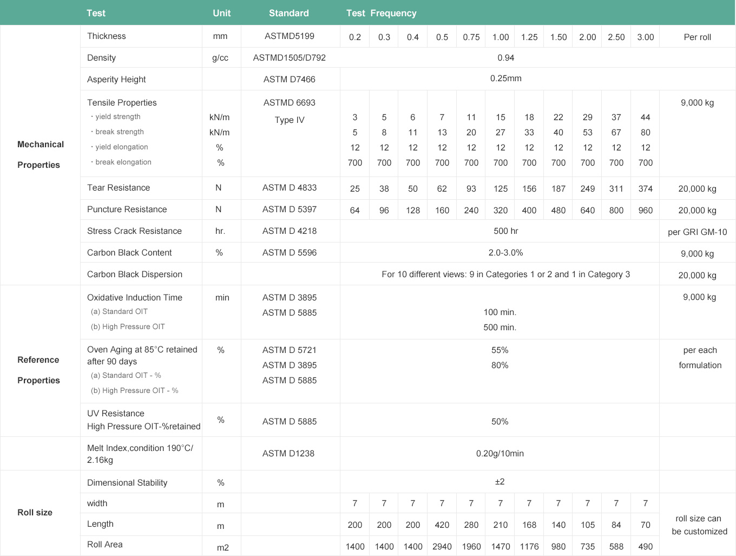The image size is (736, 556).
Task: Select the 'Carbon Black Dispersion' row label
Action: [x=134, y=274]
